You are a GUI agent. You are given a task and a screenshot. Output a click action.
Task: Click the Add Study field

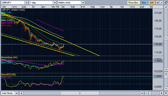point(8,93)
